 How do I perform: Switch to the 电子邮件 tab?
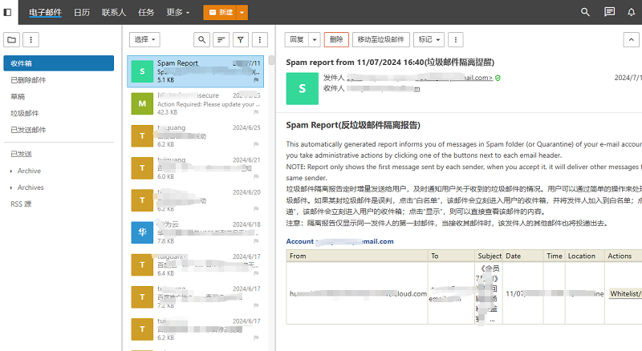click(45, 12)
